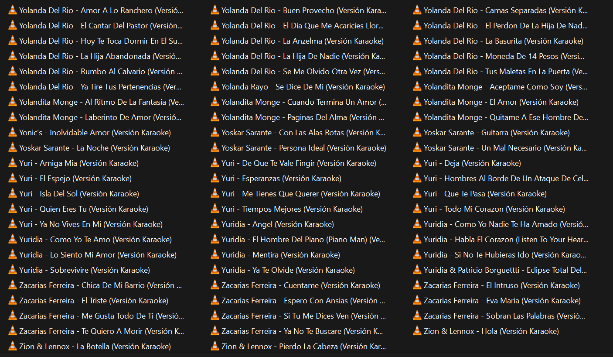The image size is (613, 357).
Task: Select file Yolandita Monge - Aceptame Como Soy
Action: (501, 86)
